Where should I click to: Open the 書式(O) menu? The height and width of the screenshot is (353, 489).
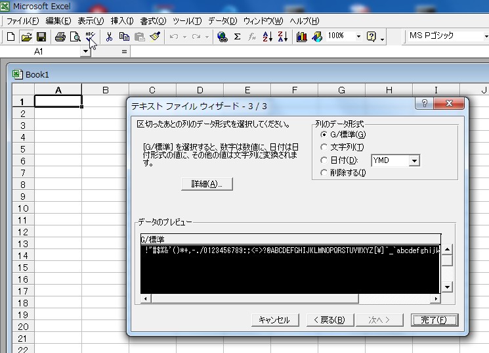(153, 21)
